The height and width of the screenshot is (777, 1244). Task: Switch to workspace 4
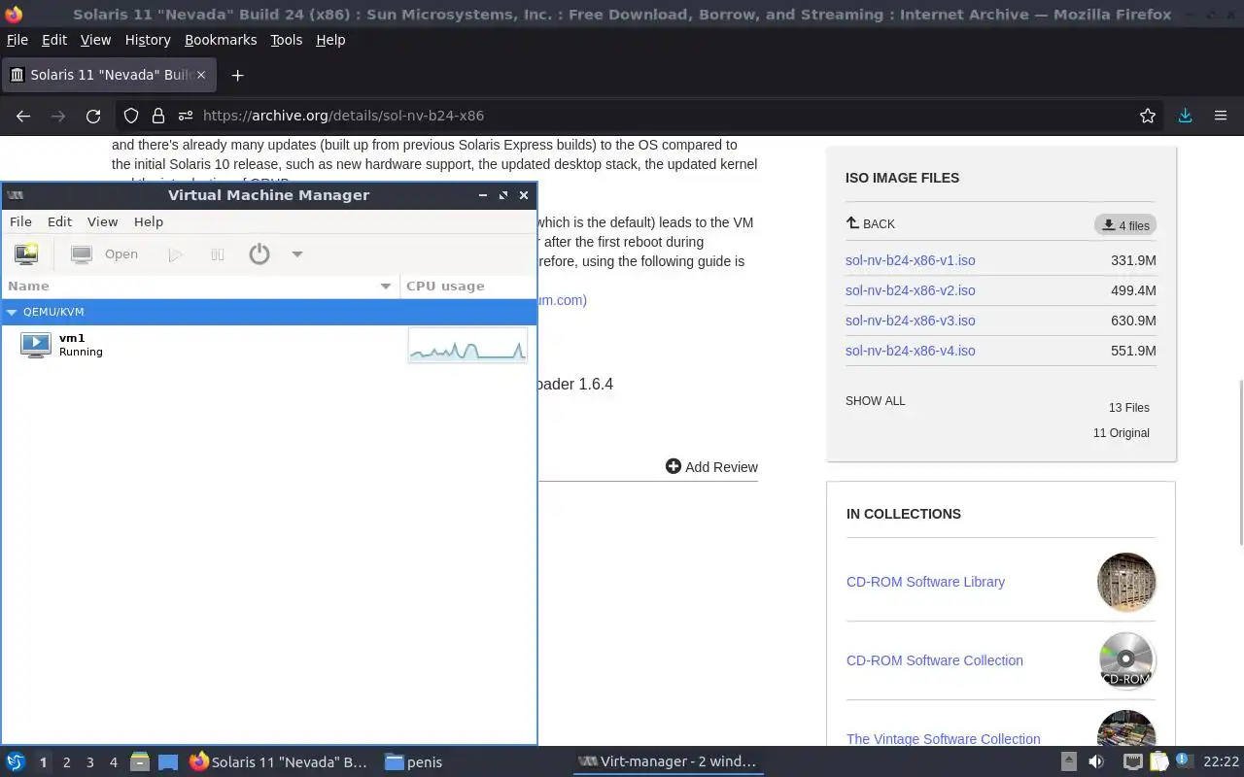coord(113,762)
